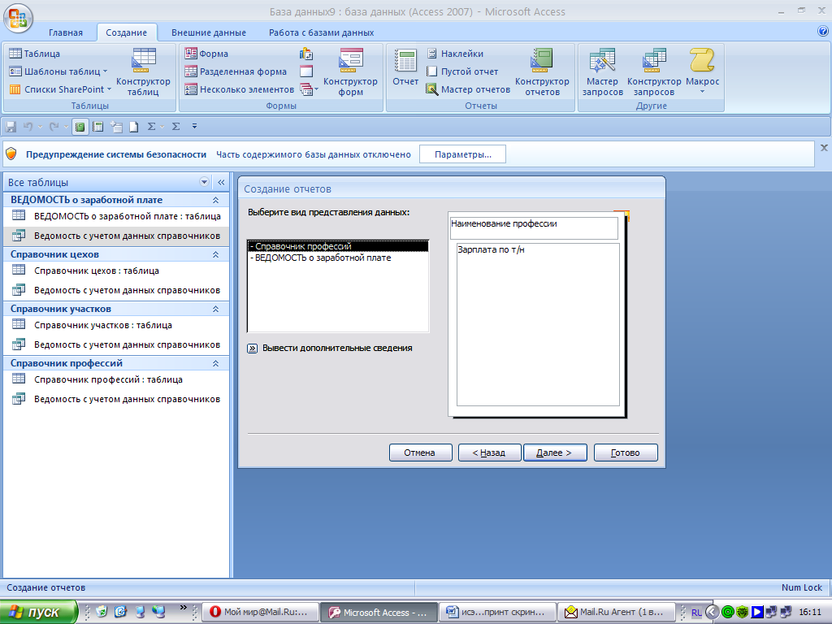
Task: Create a Несколько элементов form
Action: click(240, 89)
